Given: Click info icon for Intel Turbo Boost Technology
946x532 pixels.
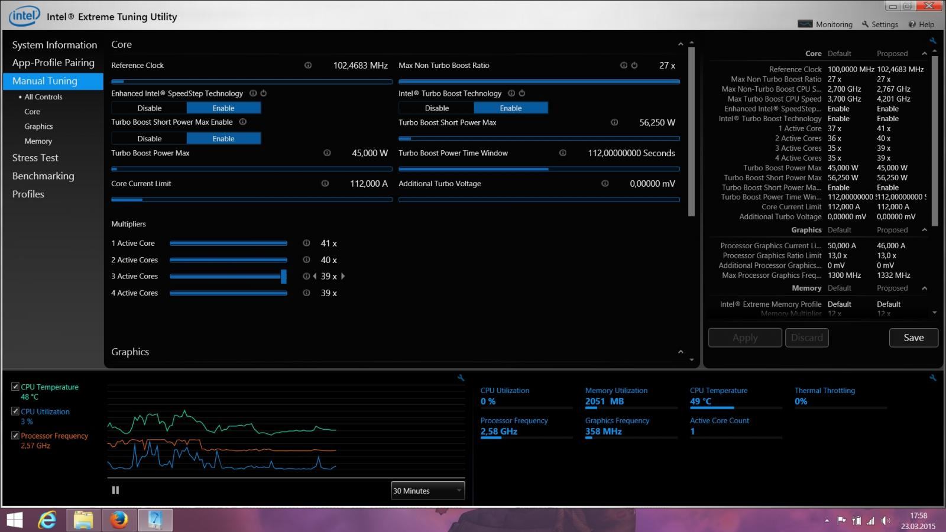Looking at the screenshot, I should (x=511, y=93).
